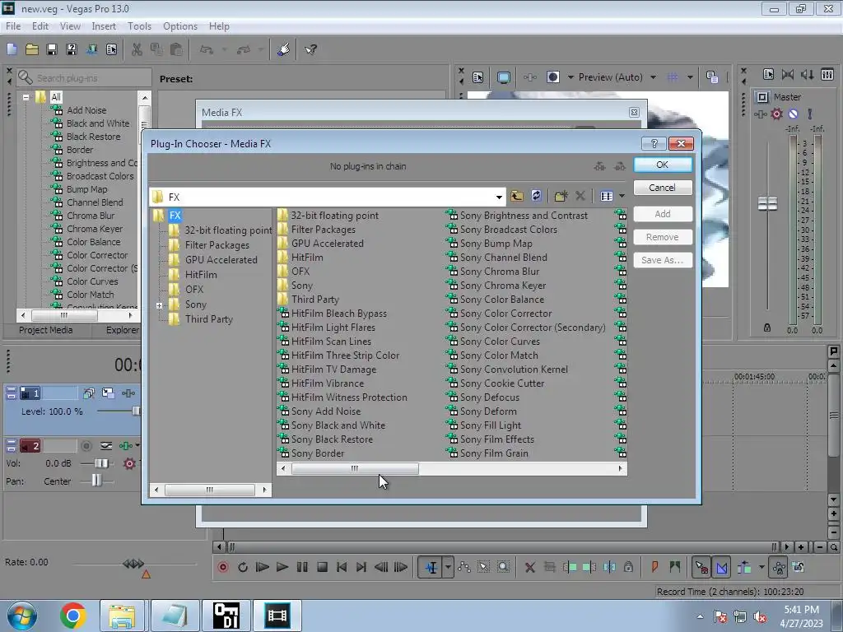Open edit tool selection dropdown arrow
This screenshot has height=632, width=843.
(x=448, y=567)
